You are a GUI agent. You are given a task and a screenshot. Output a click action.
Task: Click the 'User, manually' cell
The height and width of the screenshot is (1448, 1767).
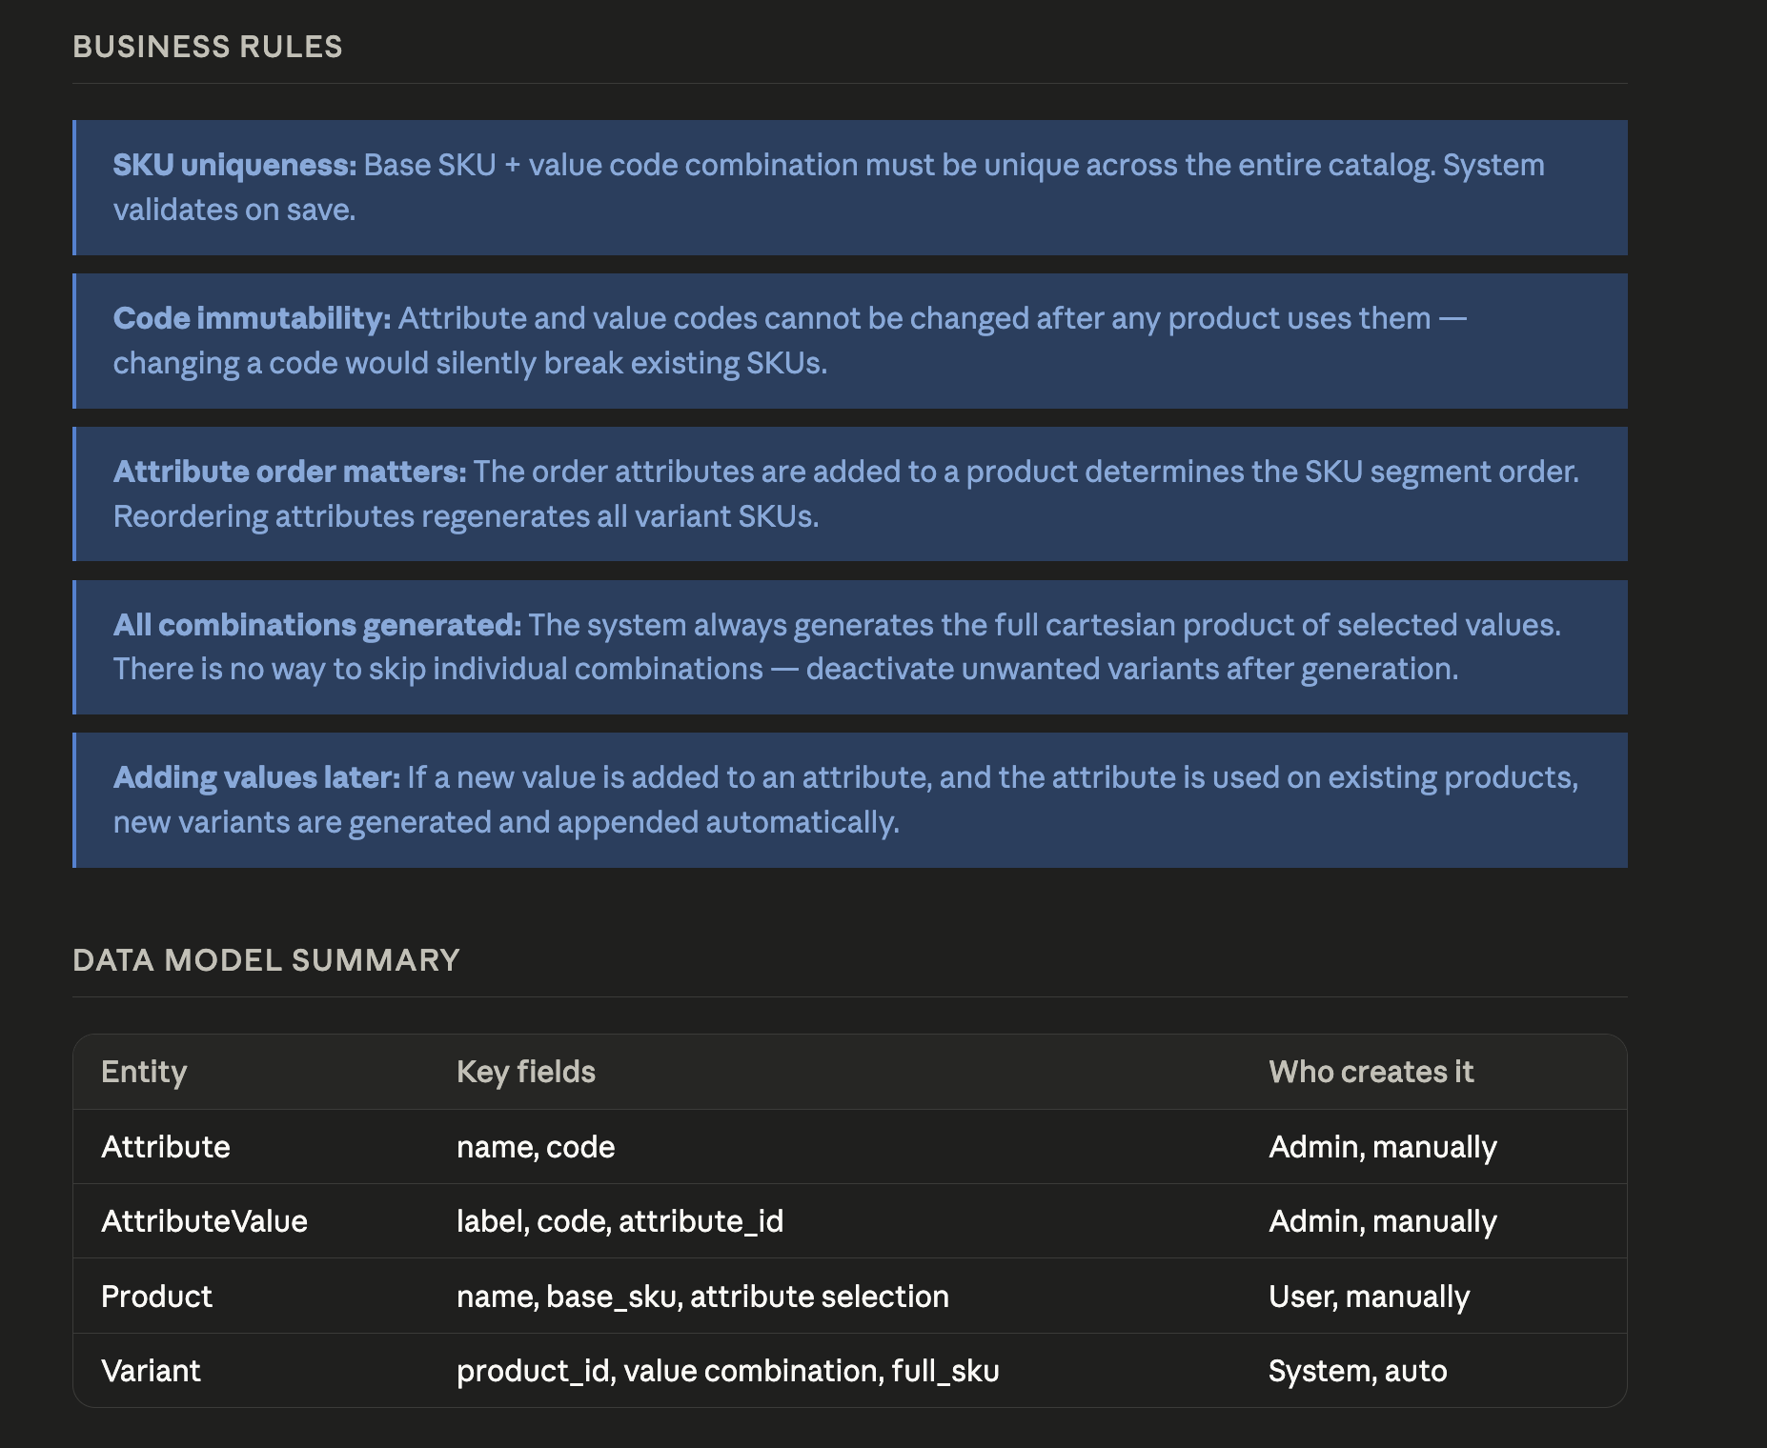pos(1369,1297)
